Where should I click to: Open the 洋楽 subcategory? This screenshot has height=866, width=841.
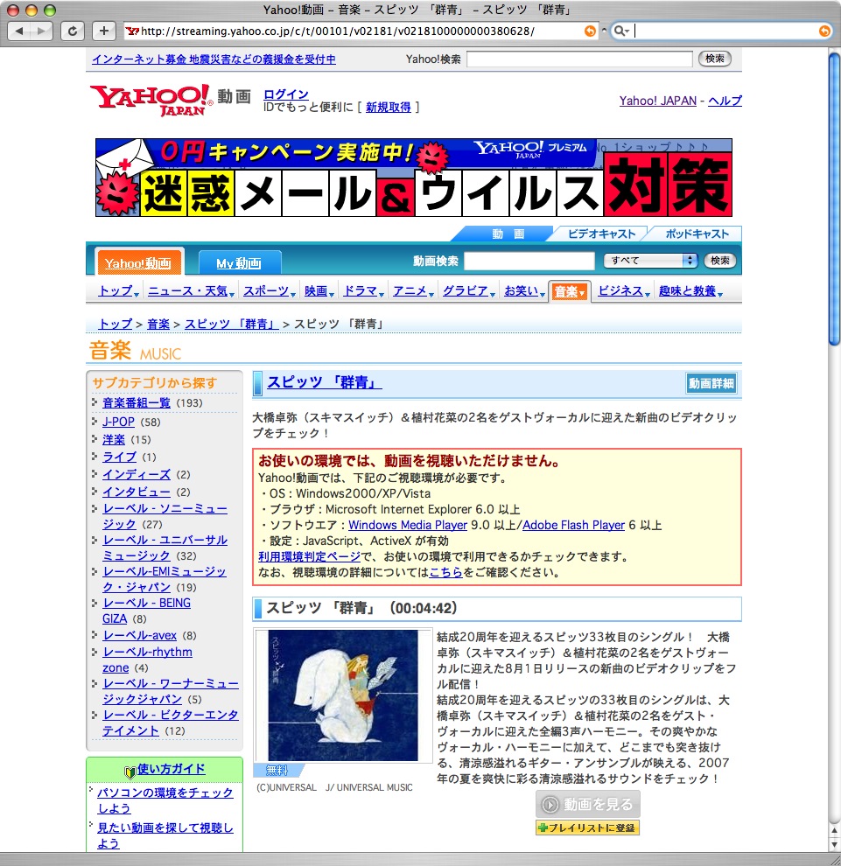tap(114, 440)
